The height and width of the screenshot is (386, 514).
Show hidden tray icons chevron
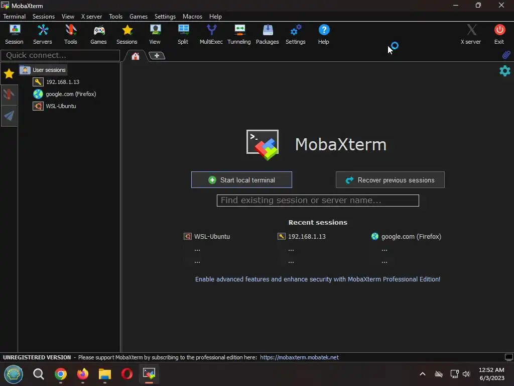[423, 374]
